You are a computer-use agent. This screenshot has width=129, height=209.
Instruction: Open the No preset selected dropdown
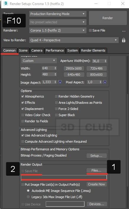[58, 22]
